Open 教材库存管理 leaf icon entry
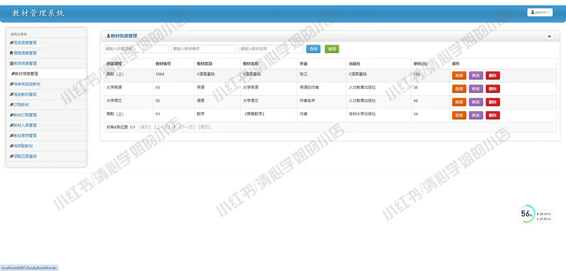 (23, 136)
